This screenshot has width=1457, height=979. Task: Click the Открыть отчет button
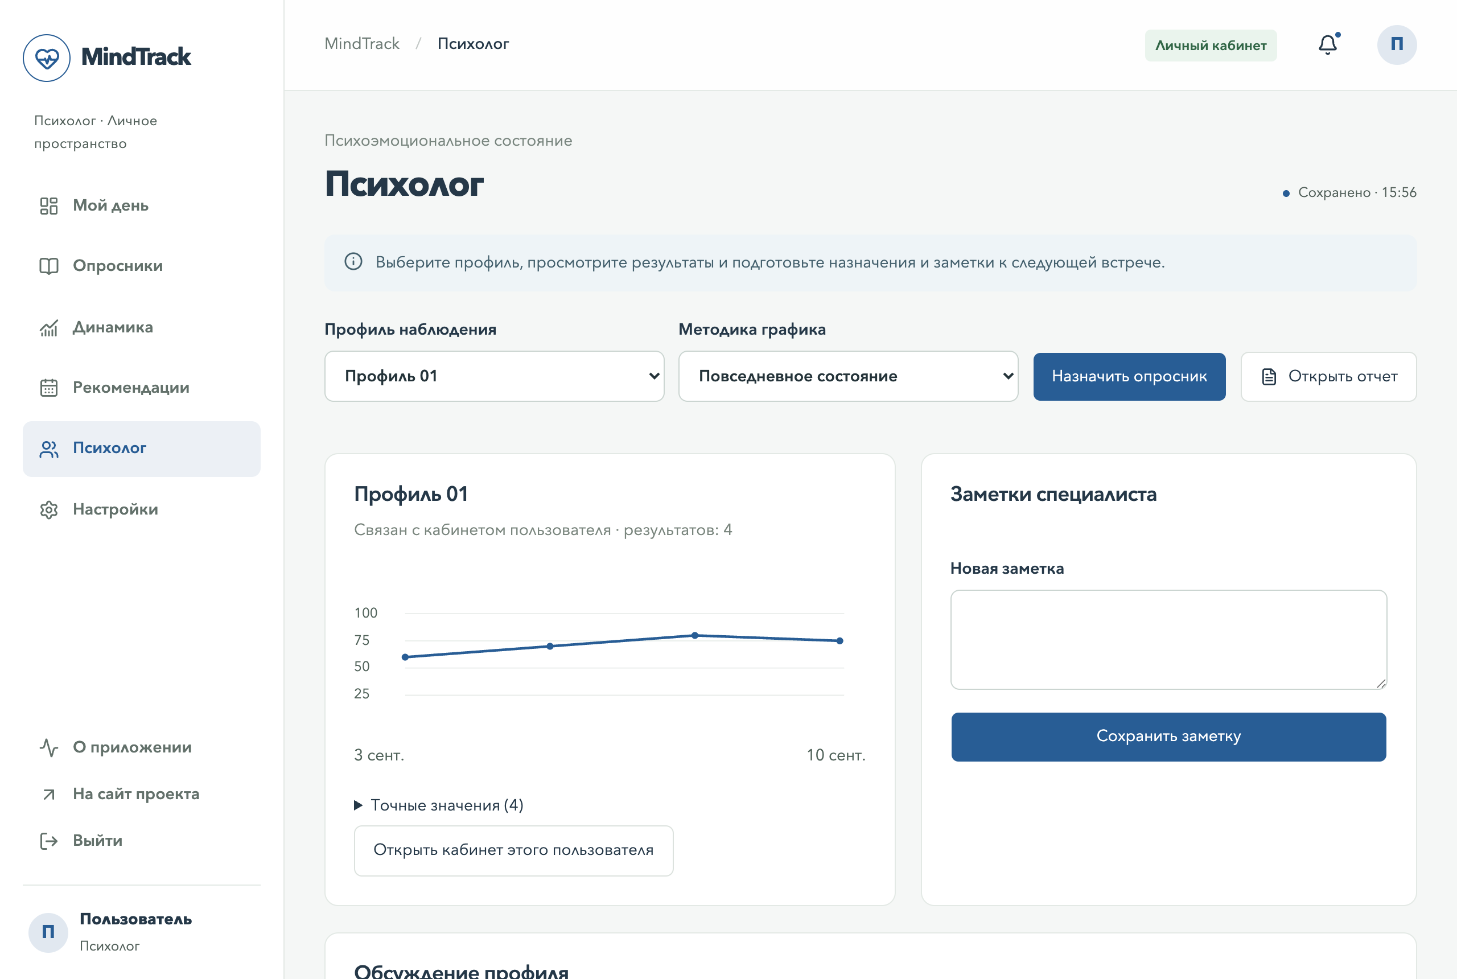tap(1328, 376)
